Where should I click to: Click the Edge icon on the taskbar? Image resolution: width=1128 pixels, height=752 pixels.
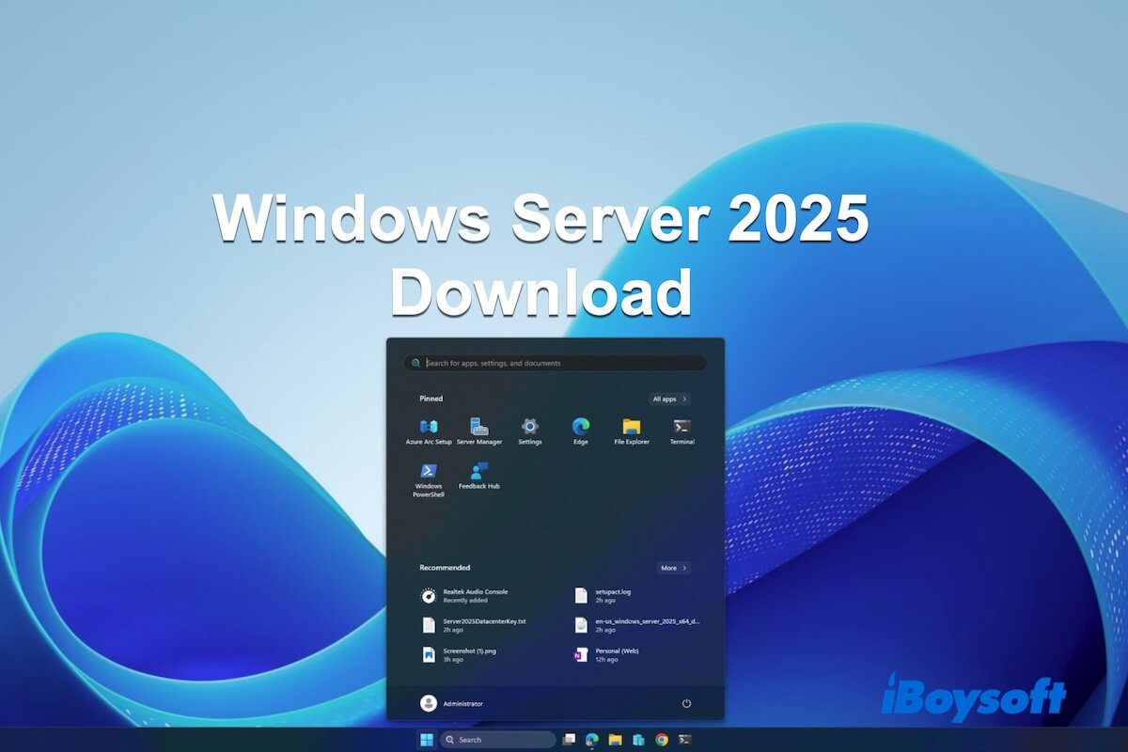[592, 740]
